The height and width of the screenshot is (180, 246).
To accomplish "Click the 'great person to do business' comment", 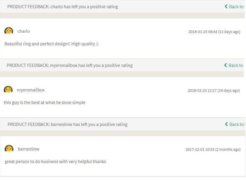I will 55,161.
